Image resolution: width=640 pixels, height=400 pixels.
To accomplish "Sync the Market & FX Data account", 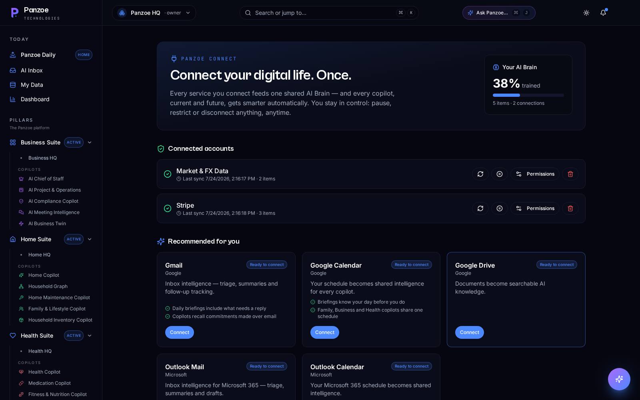I will (480, 174).
